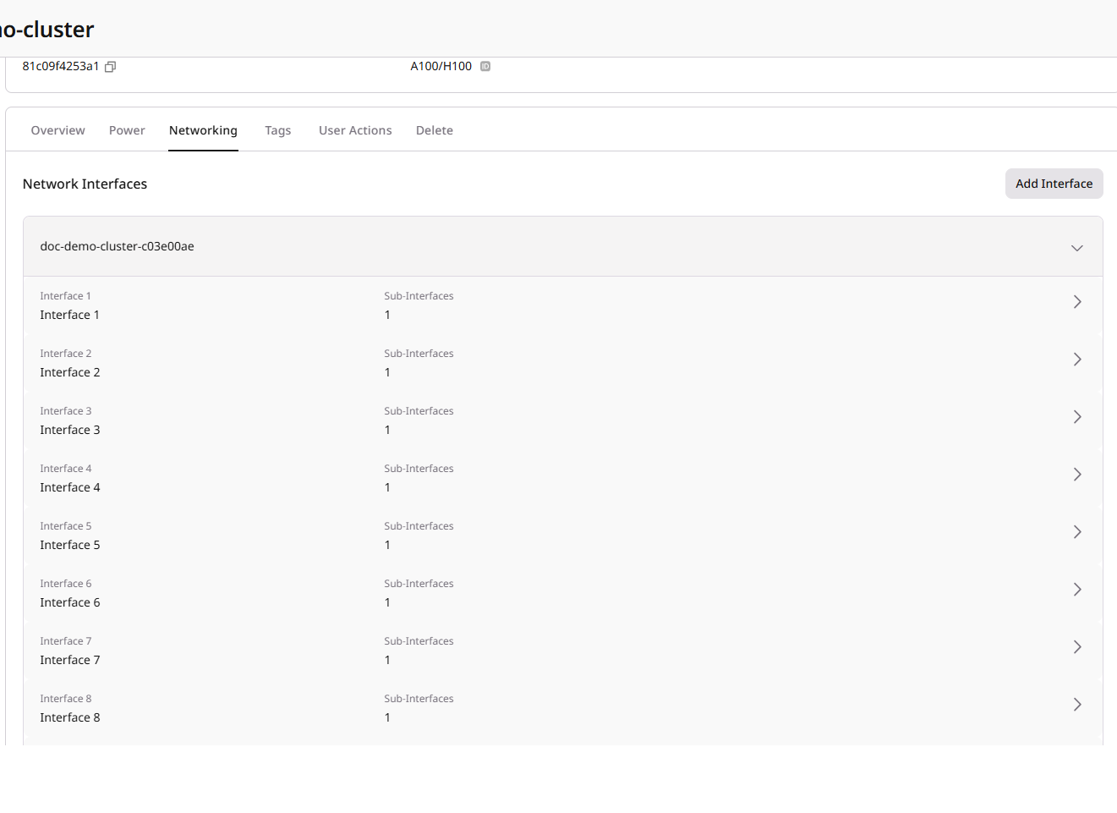Click the Add Interface button
The image size is (1117, 813).
click(x=1054, y=184)
